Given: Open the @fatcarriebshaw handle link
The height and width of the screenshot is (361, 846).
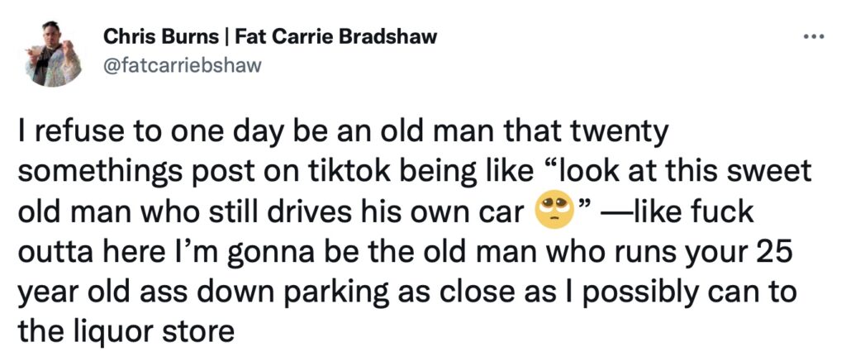Looking at the screenshot, I should click(x=181, y=66).
